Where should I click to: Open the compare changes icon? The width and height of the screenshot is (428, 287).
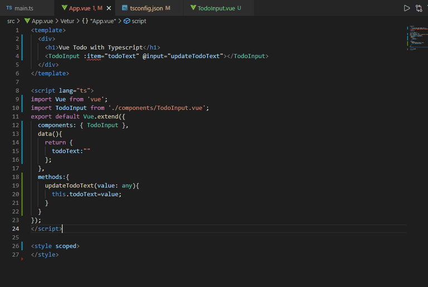[x=419, y=8]
